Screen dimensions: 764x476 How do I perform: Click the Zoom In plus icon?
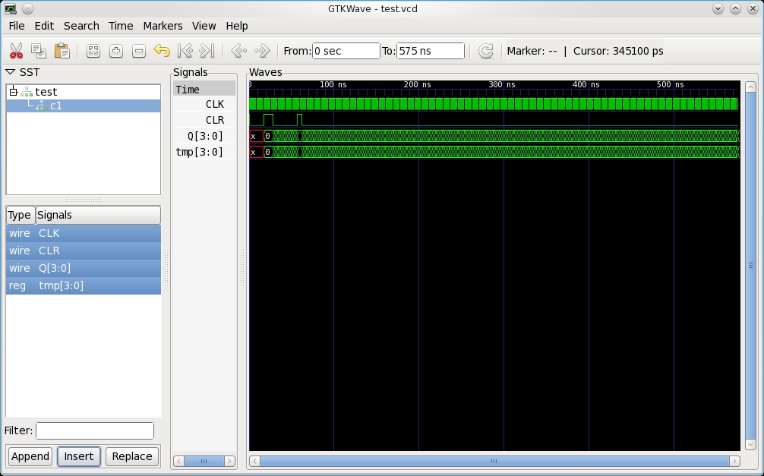click(116, 51)
